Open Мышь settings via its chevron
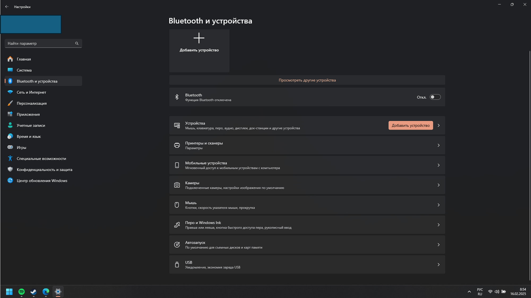Image resolution: width=531 pixels, height=298 pixels. 439,205
